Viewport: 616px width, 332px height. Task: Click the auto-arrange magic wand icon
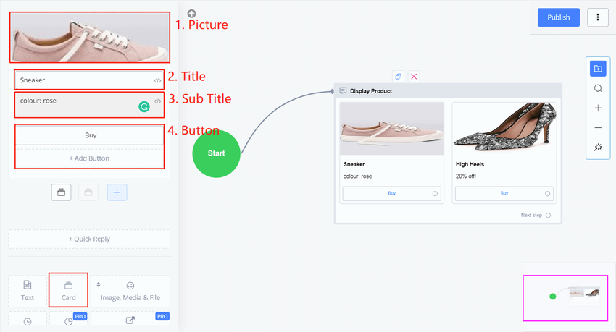pyautogui.click(x=598, y=147)
